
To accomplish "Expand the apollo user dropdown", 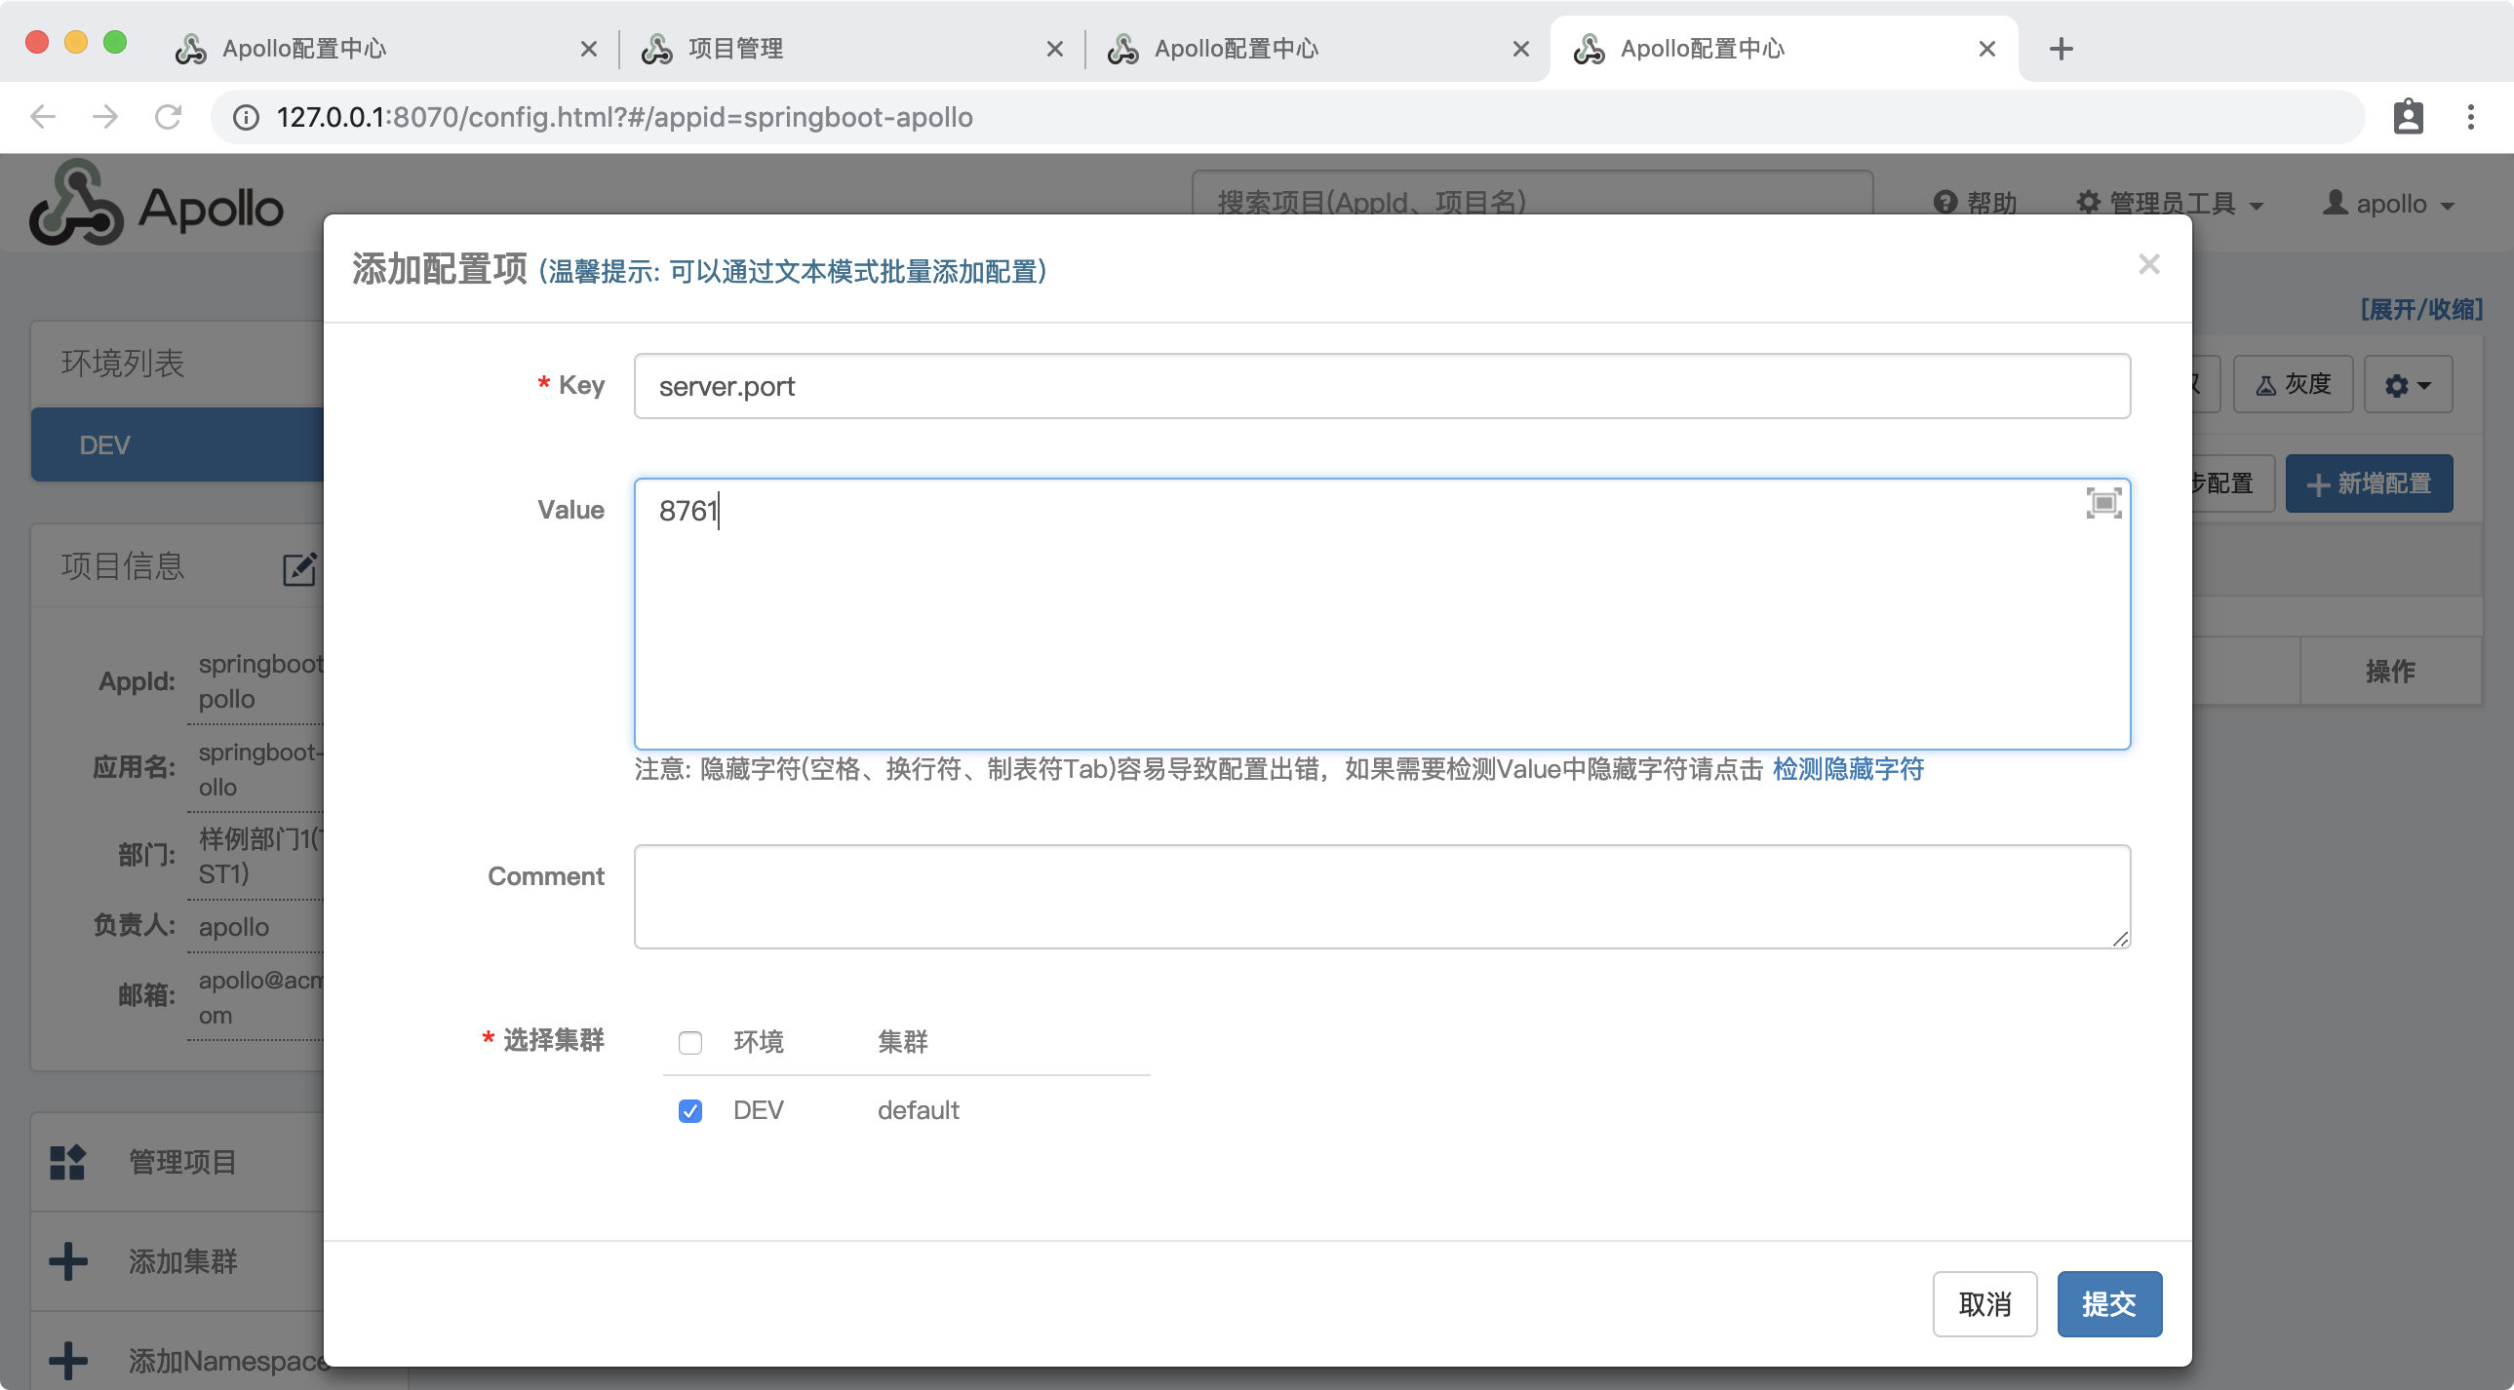I will click(2388, 203).
